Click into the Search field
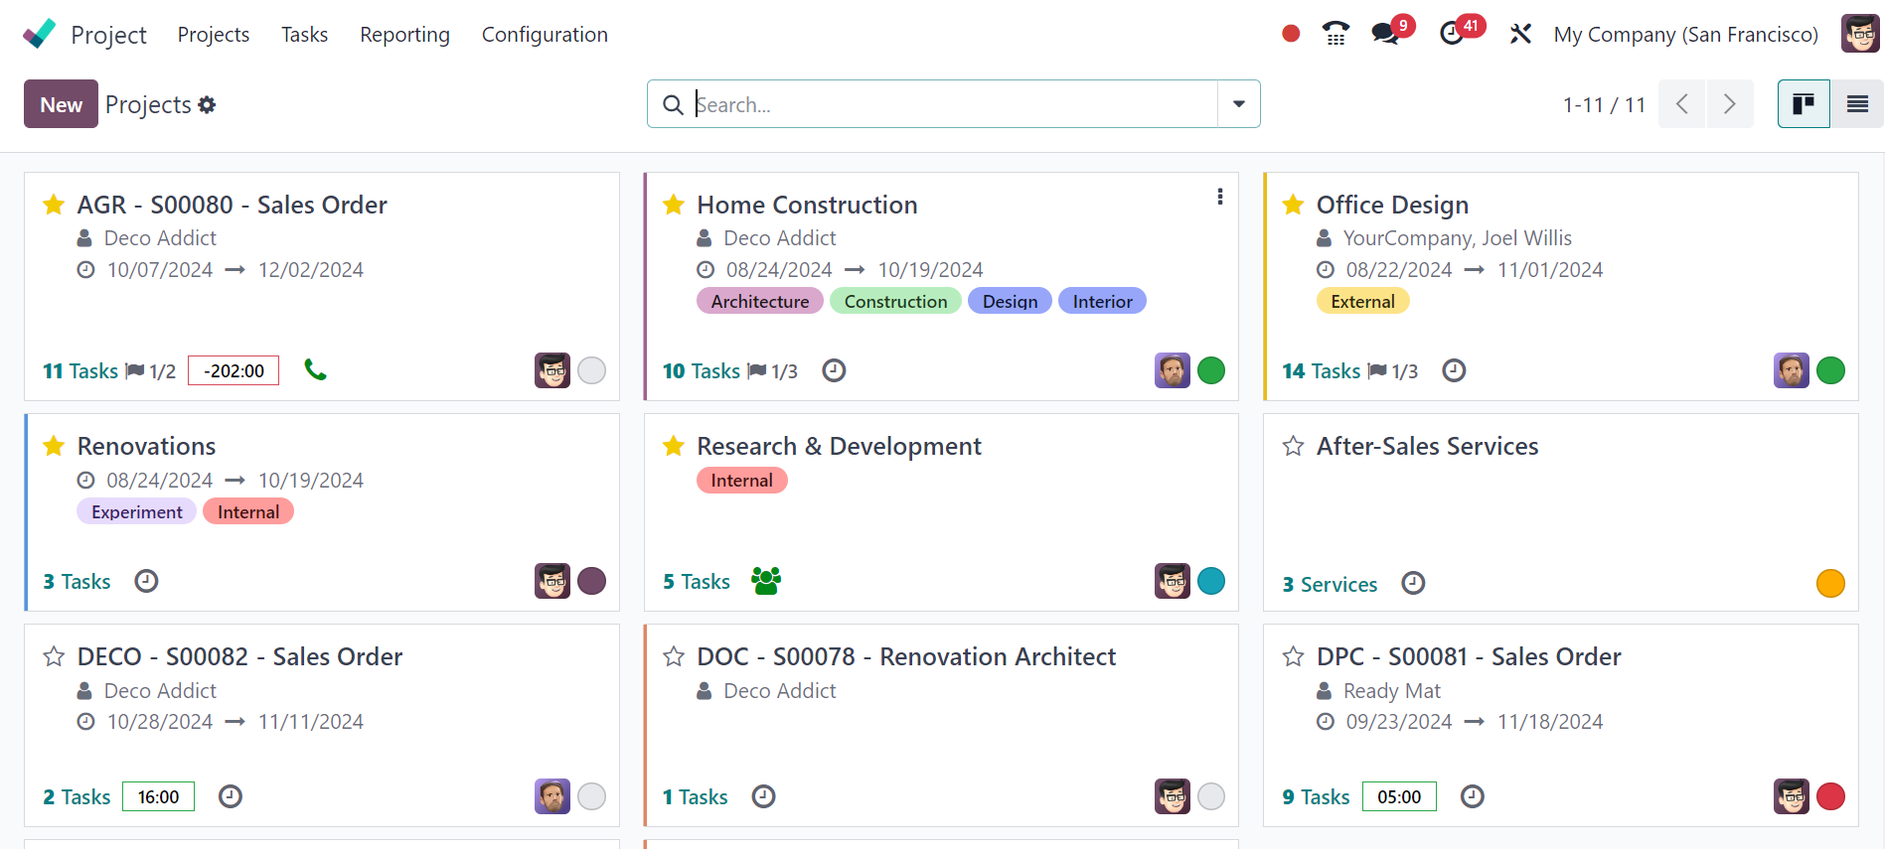Viewport: 1885px width, 849px height. [x=954, y=104]
